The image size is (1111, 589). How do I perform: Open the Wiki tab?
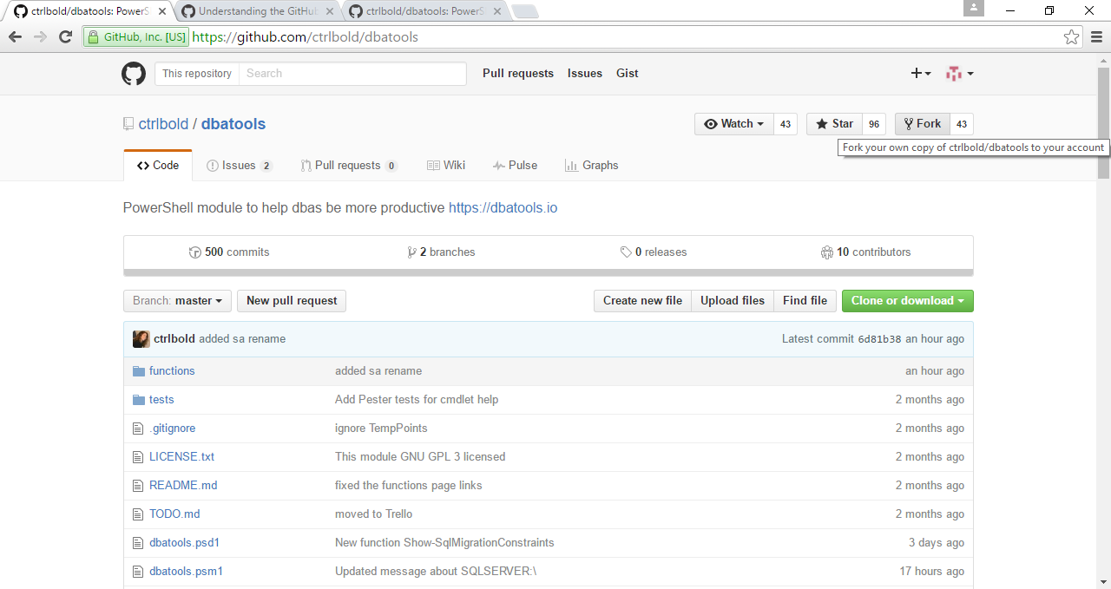pos(446,166)
